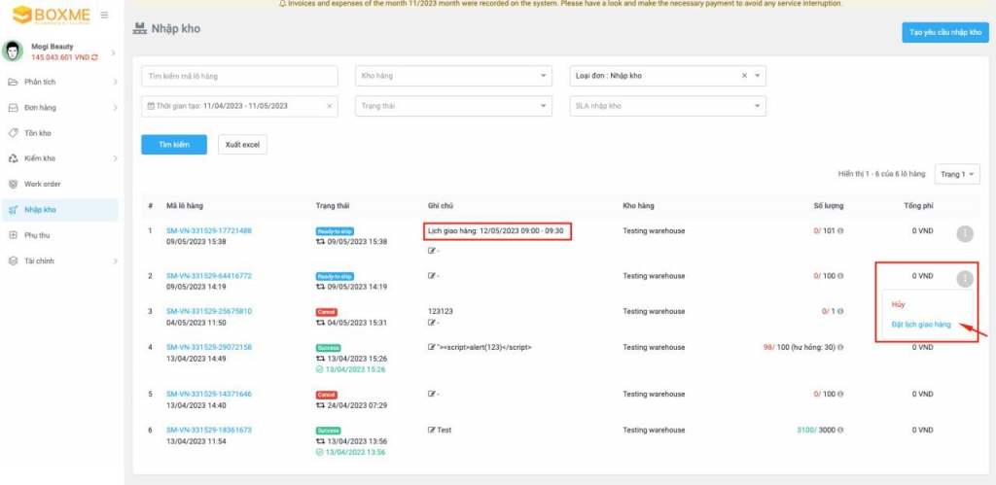Viewport: 996px width, 485px height.
Task: Focus the Tìm kiếm mã lô hàng field
Action: [239, 76]
